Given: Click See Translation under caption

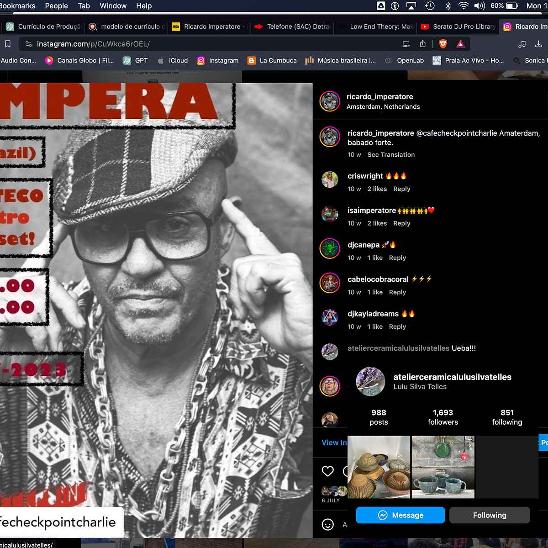Looking at the screenshot, I should click(x=391, y=155).
